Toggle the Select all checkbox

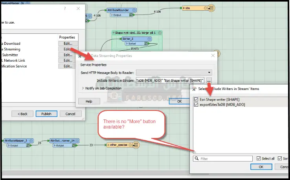[258, 159]
